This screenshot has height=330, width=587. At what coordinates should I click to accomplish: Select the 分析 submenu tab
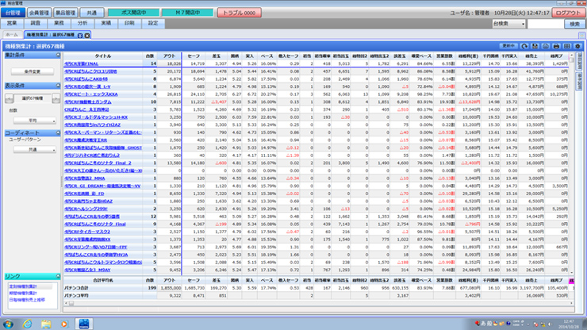[x=82, y=23]
